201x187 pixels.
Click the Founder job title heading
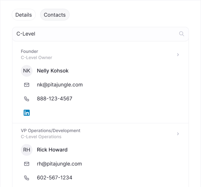[29, 52]
